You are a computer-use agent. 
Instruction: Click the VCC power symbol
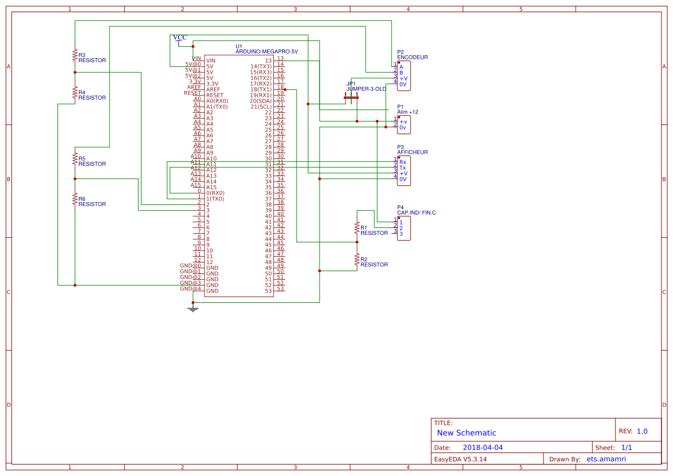click(x=180, y=40)
